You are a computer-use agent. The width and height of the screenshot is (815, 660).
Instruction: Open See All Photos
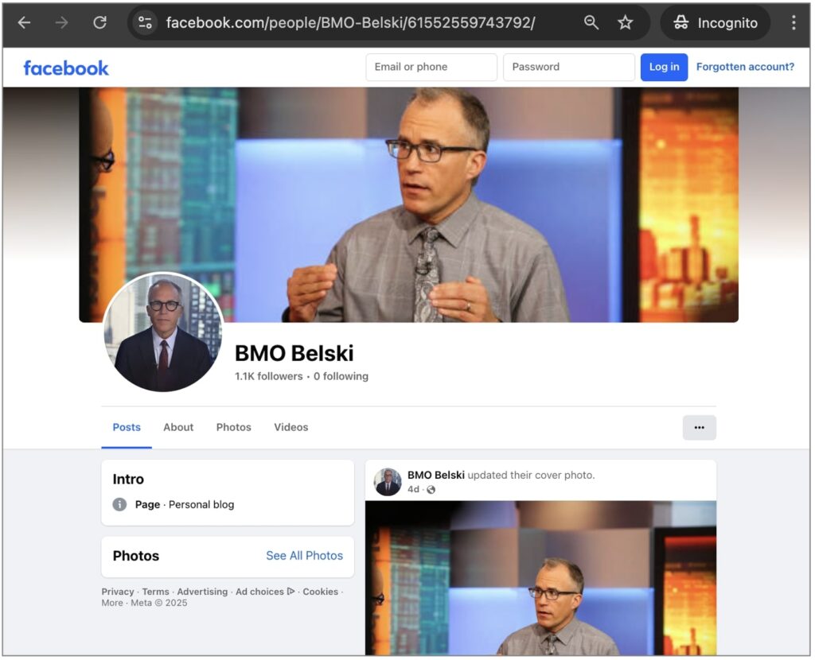click(305, 556)
